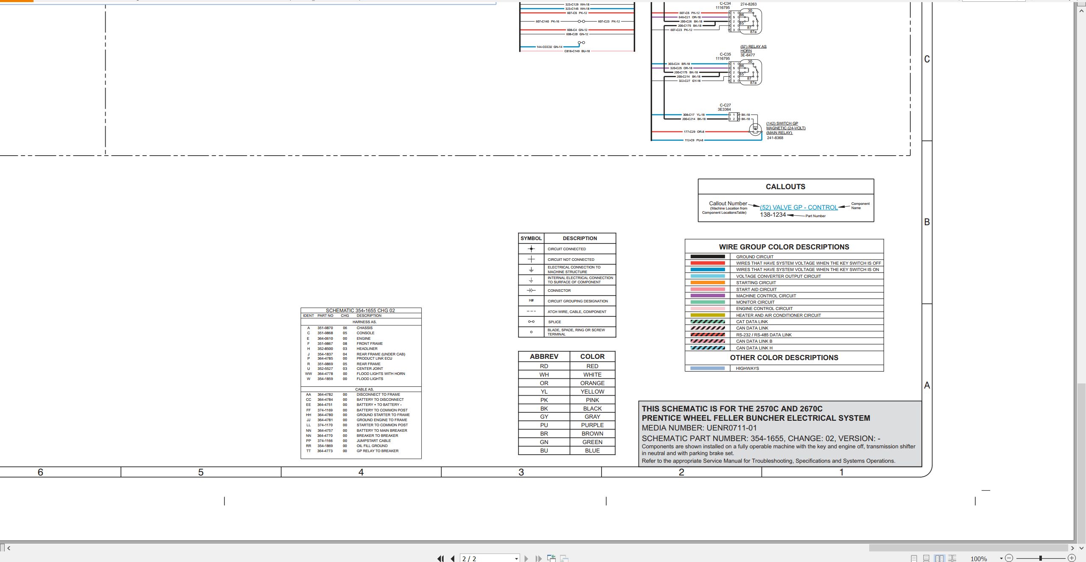Switch to continuous page layout
Viewport: 1086px width, 562px height.
[926, 559]
